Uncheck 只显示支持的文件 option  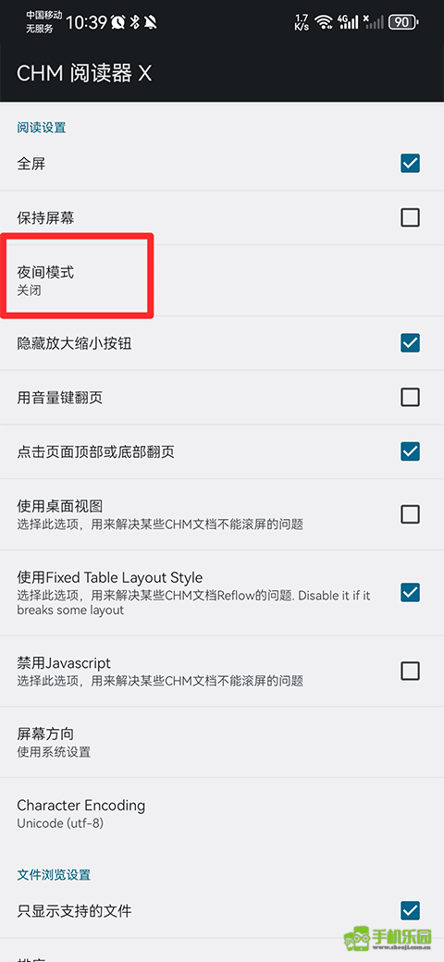click(x=410, y=910)
